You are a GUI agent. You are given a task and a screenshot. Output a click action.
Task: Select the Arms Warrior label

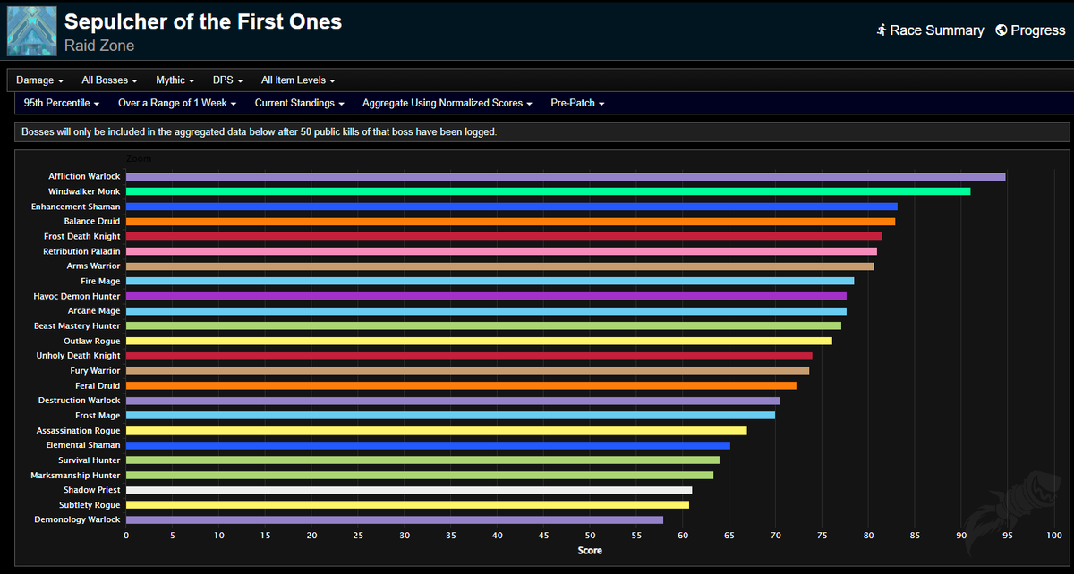point(94,266)
